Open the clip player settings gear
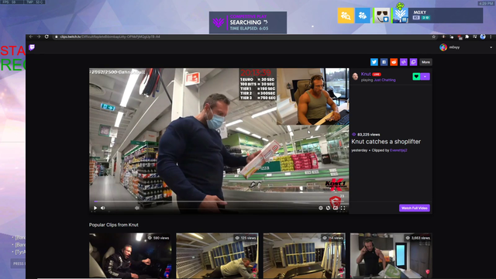Screen dimensions: 496x279 point(320,208)
